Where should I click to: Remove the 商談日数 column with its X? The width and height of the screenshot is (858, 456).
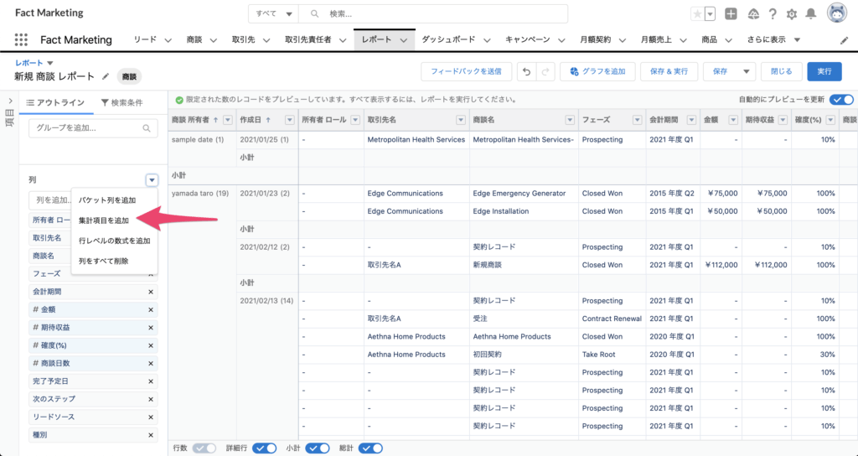(x=151, y=364)
